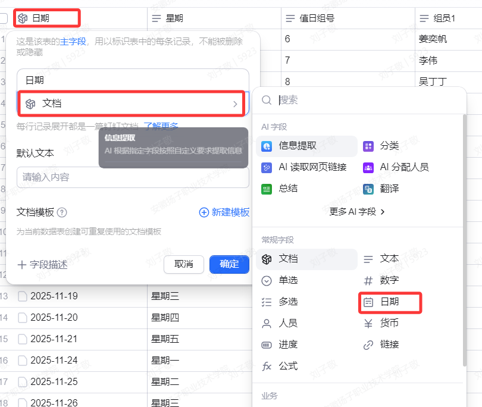Viewport: 482px width, 407px height.
Task: Click the 进度 progress icon
Action: (267, 345)
